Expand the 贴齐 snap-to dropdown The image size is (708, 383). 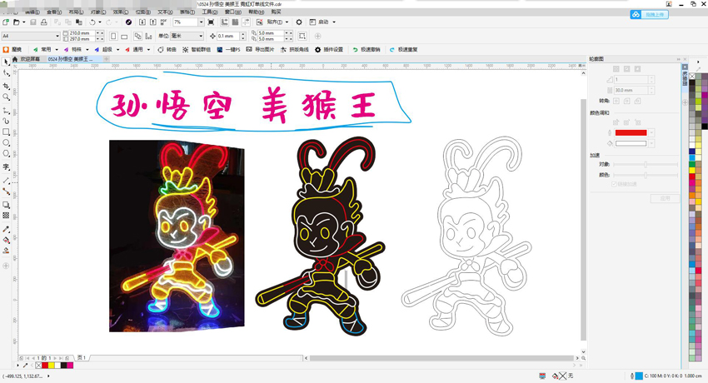tap(287, 22)
